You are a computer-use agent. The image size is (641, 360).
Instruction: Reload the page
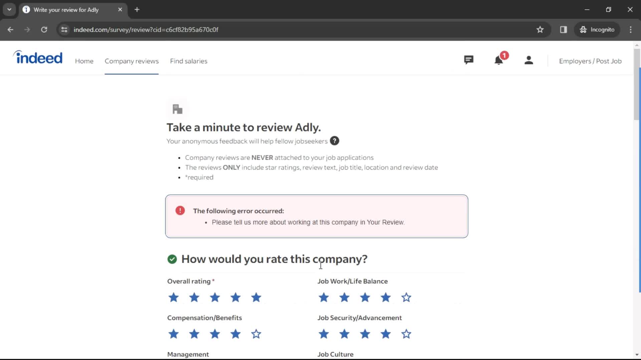tap(44, 30)
